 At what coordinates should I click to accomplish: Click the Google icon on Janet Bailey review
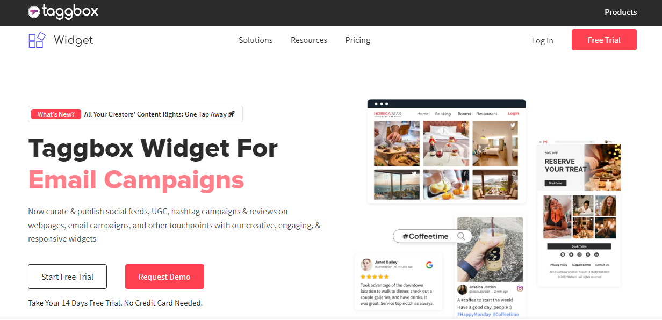(429, 265)
